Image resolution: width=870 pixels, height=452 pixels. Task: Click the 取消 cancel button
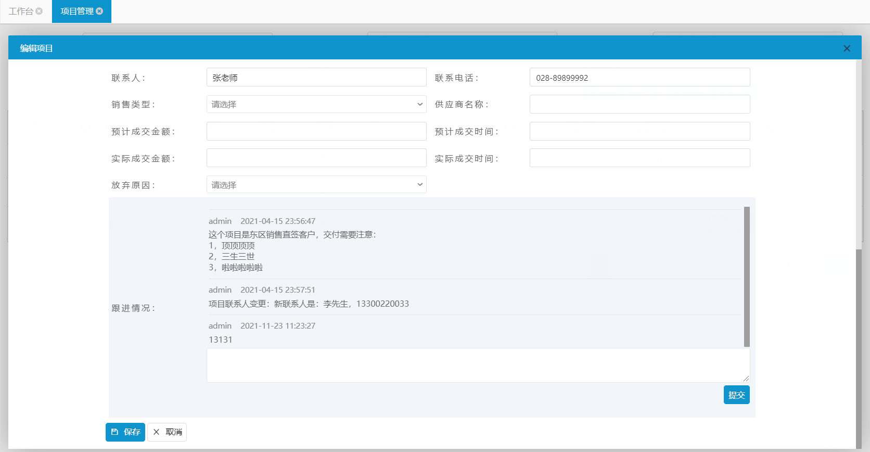tap(167, 432)
